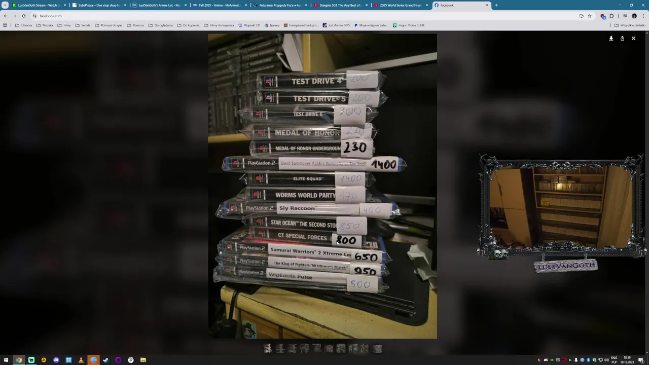The height and width of the screenshot is (365, 649).
Task: Open the Pomoce bookmark folder
Action: pyautogui.click(x=135, y=25)
